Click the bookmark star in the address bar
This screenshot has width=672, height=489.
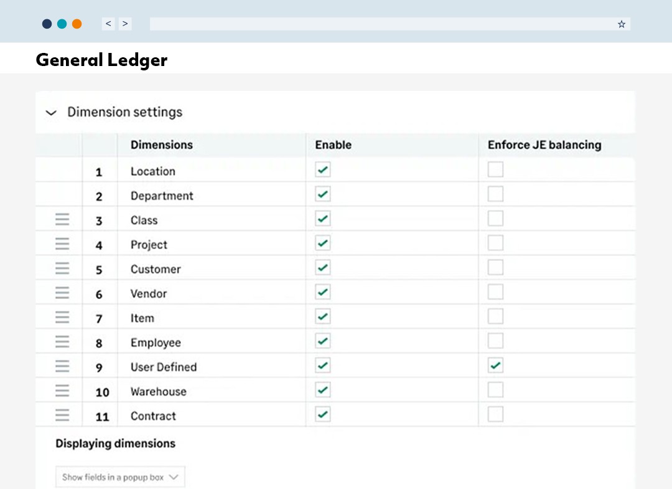coord(621,24)
